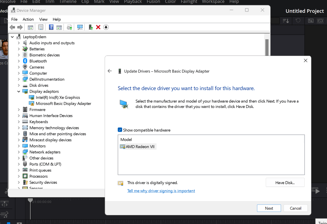Click the sort icon in Resolve toolbar
Screen dimensions: 327x224
286,21
